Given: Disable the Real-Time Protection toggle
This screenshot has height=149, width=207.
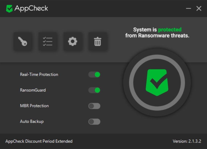Looking at the screenshot, I should click(x=94, y=74).
